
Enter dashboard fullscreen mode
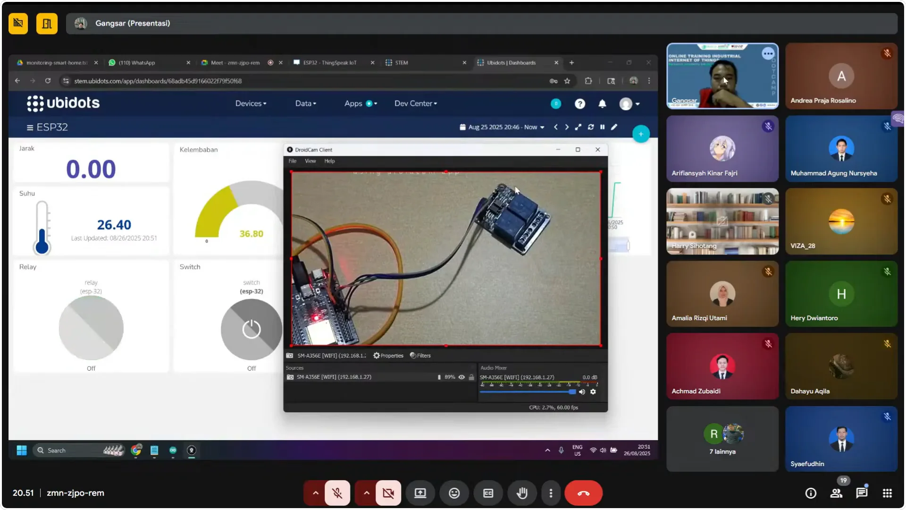tap(578, 127)
